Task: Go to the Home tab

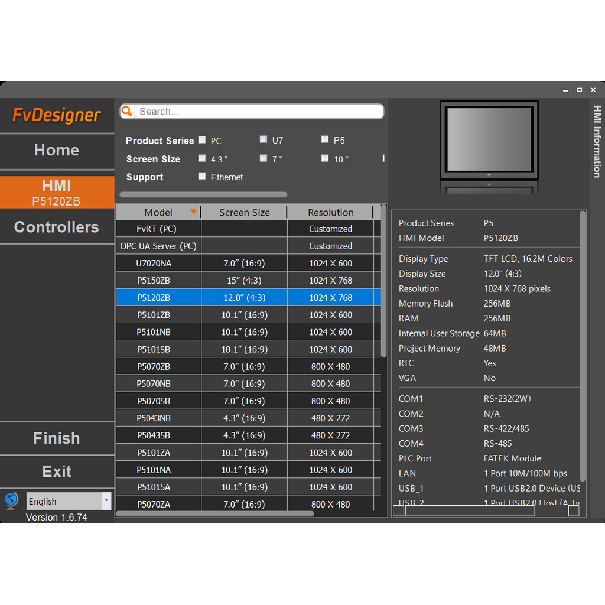Action: 57,150
